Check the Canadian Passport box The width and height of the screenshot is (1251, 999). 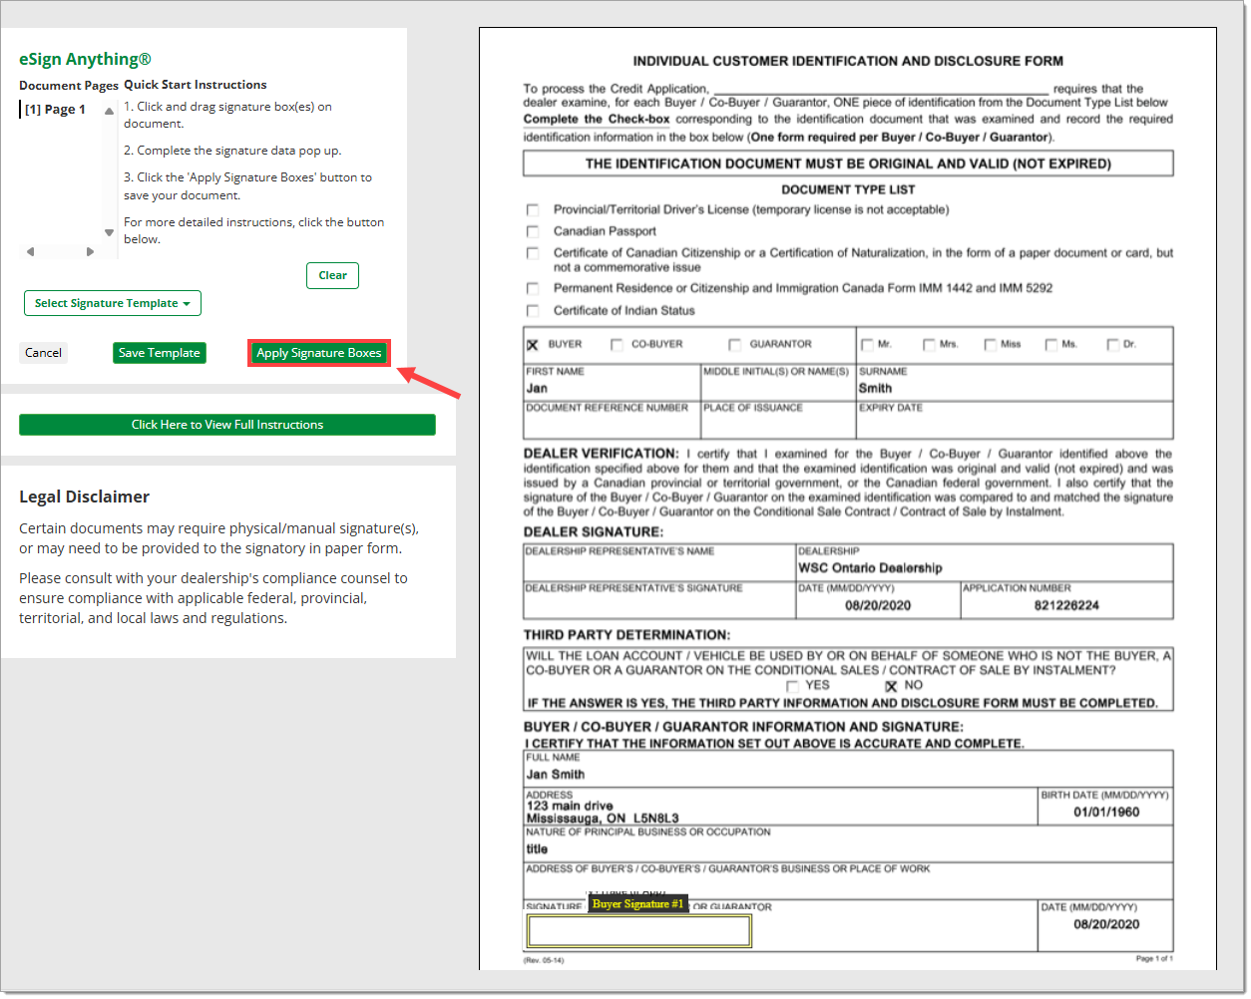pyautogui.click(x=533, y=231)
